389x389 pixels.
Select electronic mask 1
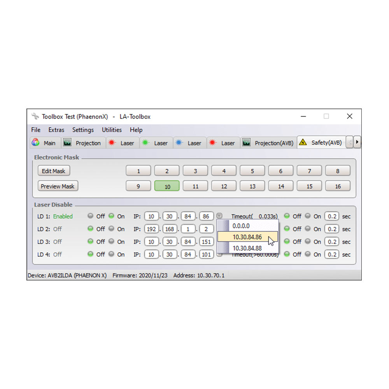(x=138, y=171)
